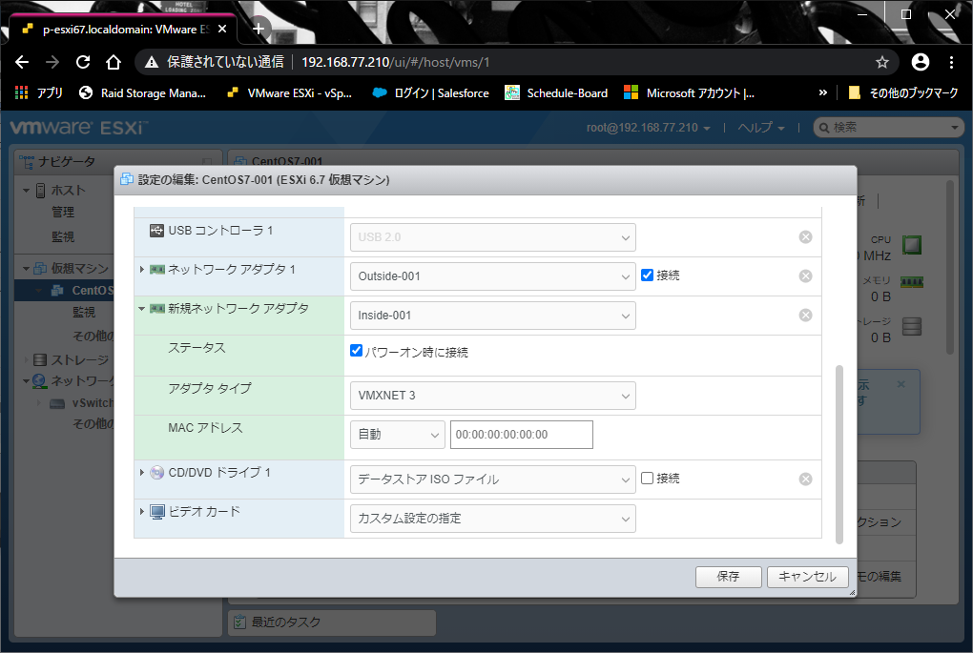Click the USB コントローラ 1 icon
The image size is (973, 653).
pyautogui.click(x=156, y=231)
